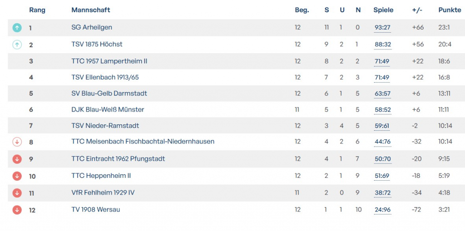Viewport: 465px width, 231px height.
Task: Click the Punkte column header
Action: tap(450, 10)
